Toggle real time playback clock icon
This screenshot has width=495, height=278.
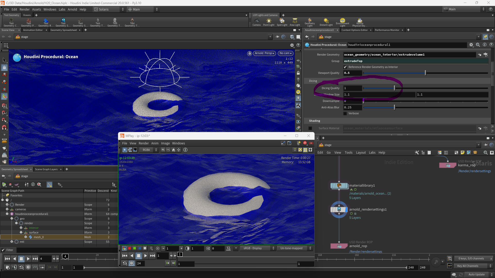click(x=28, y=267)
